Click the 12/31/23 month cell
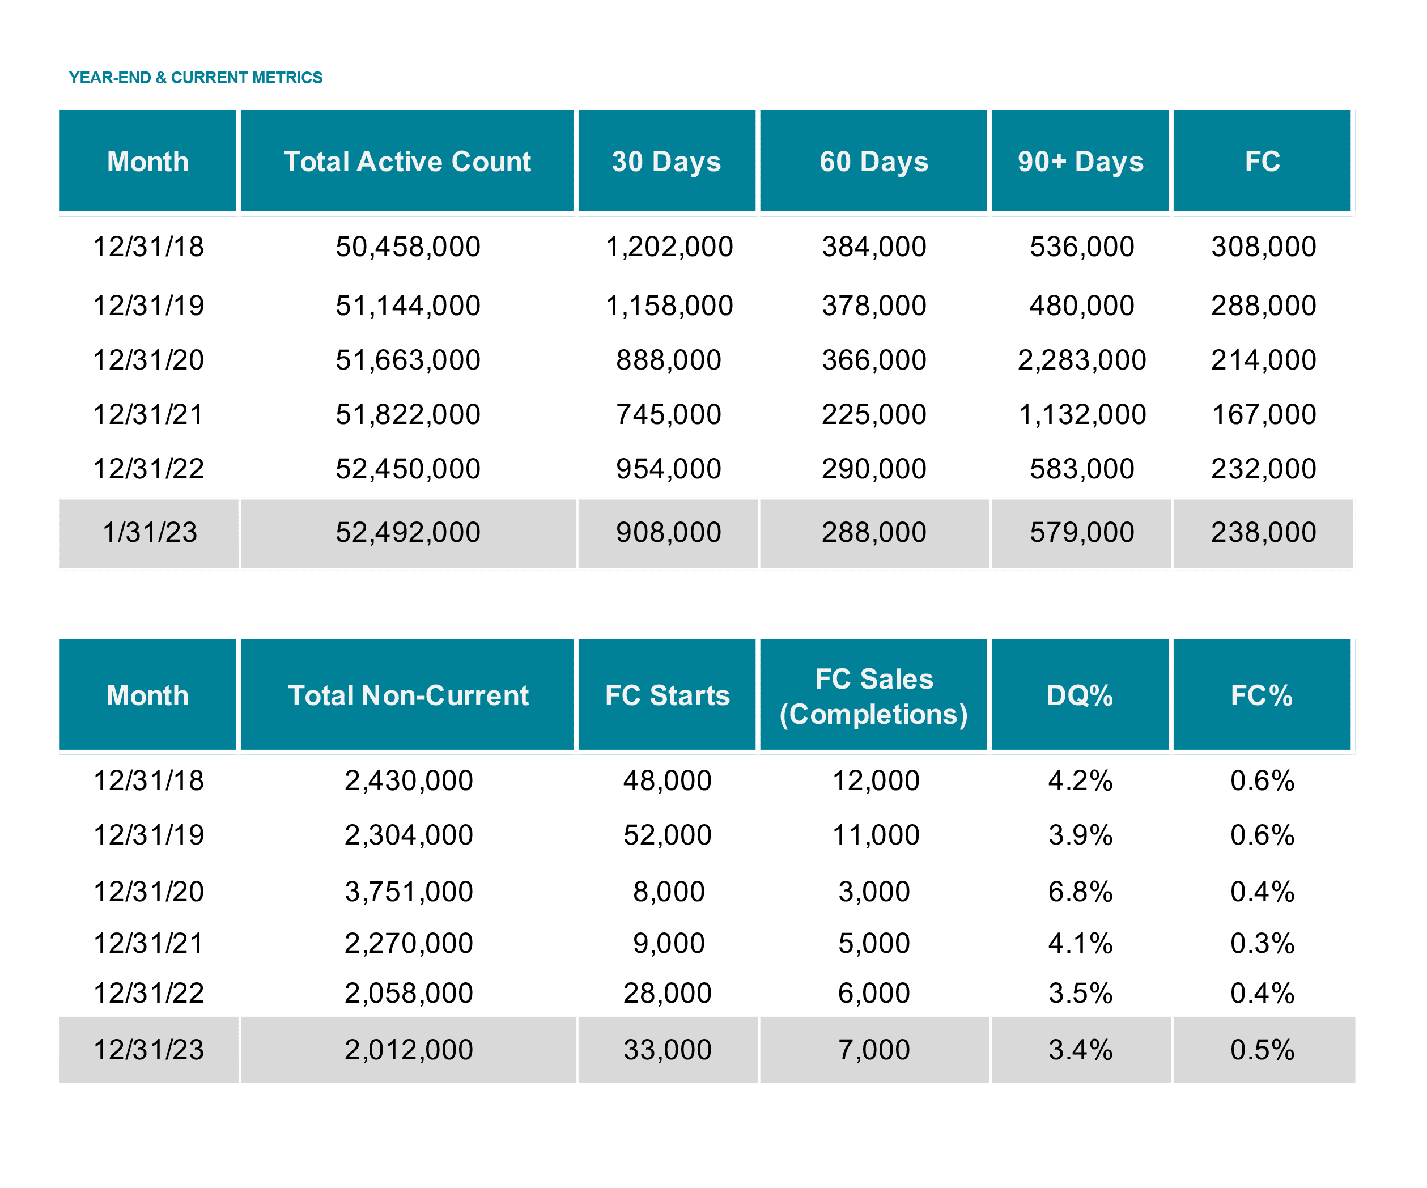This screenshot has width=1427, height=1188. 148,1050
